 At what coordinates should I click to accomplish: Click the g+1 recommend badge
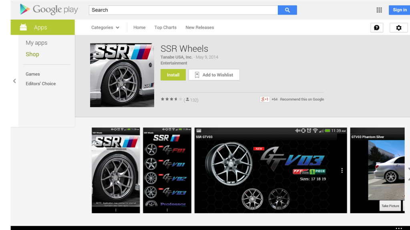(264, 99)
